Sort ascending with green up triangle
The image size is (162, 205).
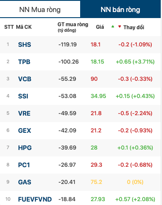click(x=113, y=26)
